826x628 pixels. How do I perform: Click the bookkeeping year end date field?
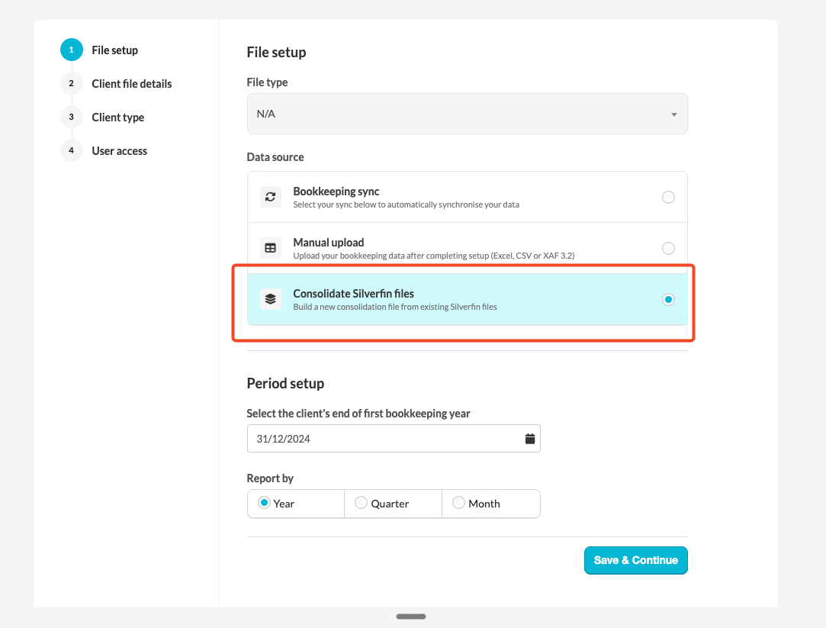[x=385, y=439]
